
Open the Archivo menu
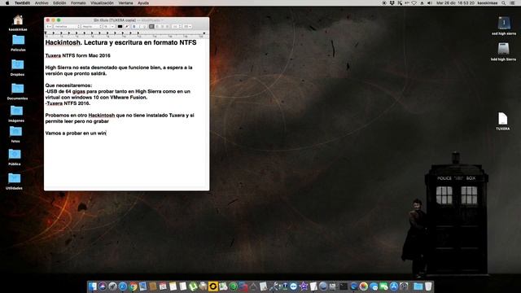pyautogui.click(x=42, y=3)
